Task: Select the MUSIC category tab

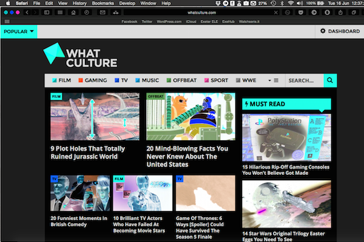Action: click(147, 80)
